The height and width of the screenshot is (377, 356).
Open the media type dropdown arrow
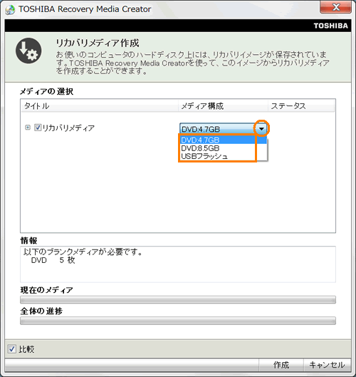tap(261, 129)
